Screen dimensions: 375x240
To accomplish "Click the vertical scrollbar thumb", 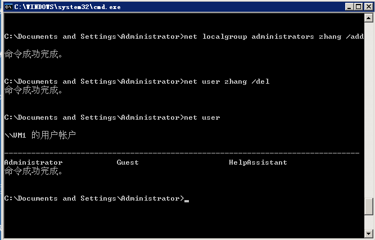I will (x=369, y=207).
